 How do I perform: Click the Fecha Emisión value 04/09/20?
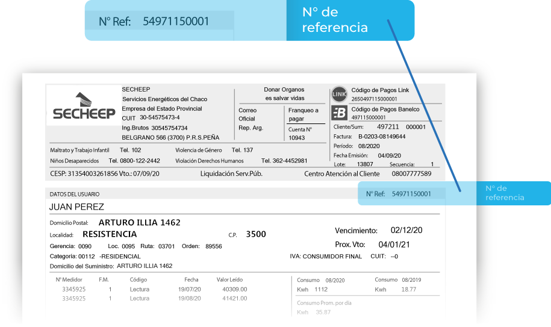(390, 155)
